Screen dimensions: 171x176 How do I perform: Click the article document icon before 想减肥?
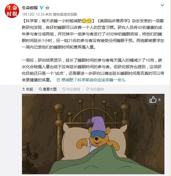click(x=58, y=80)
